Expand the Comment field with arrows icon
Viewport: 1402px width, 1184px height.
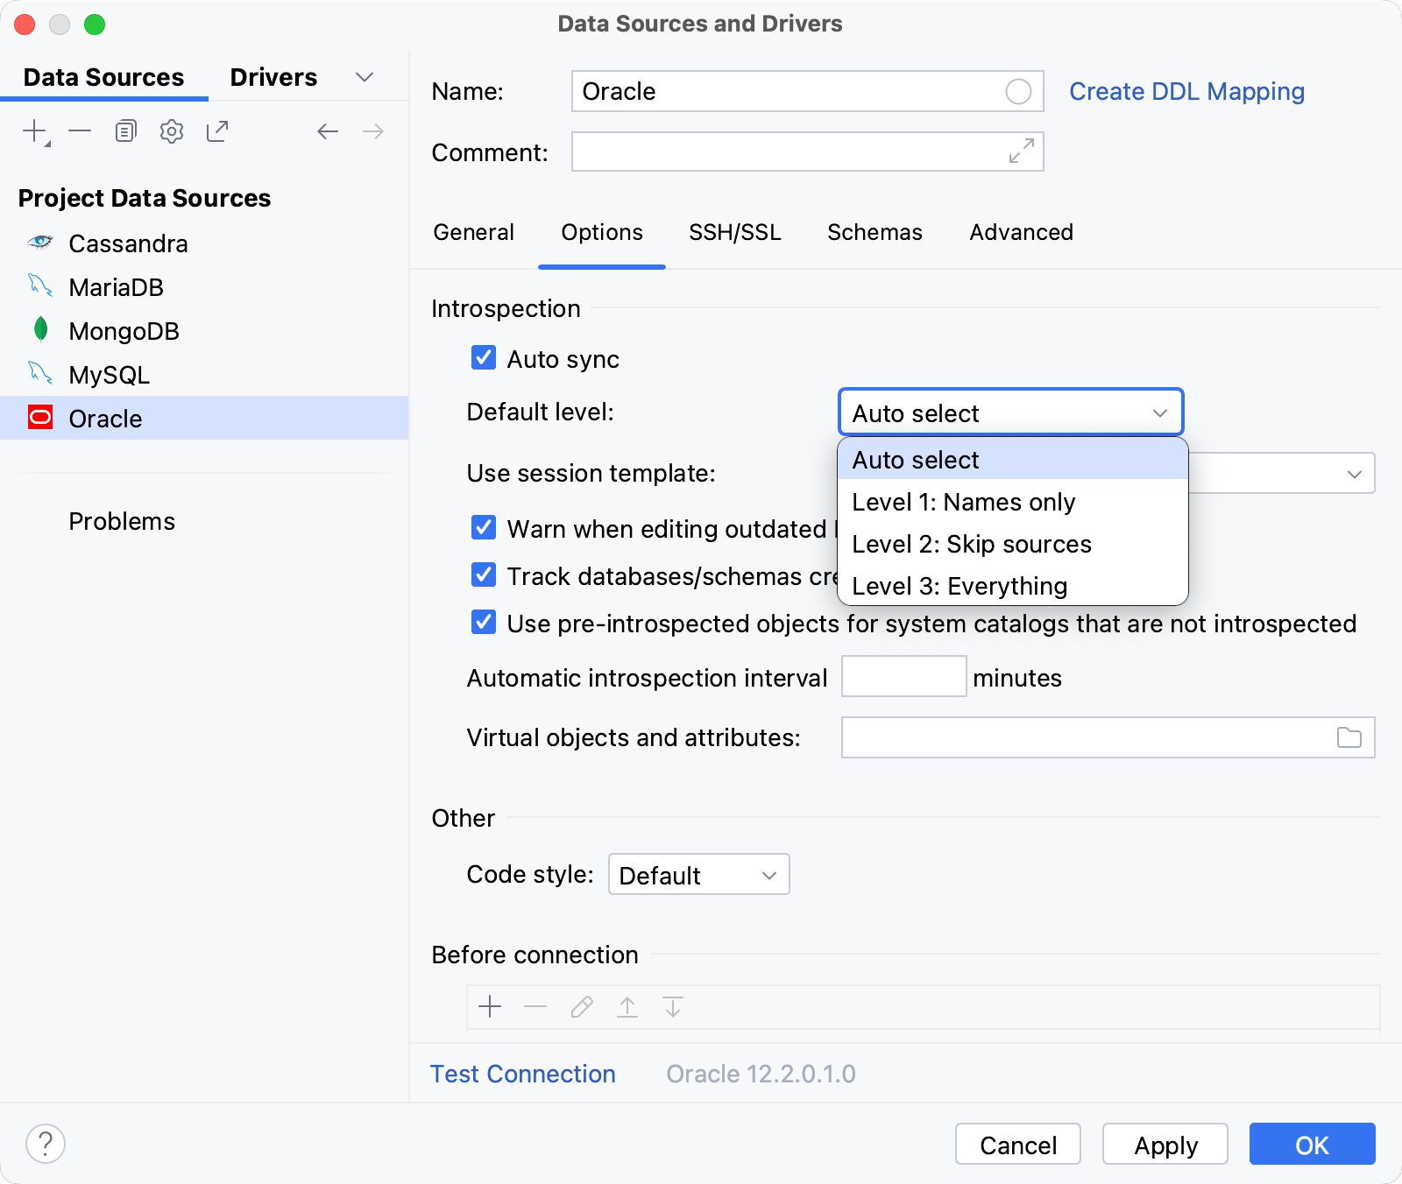1021,151
